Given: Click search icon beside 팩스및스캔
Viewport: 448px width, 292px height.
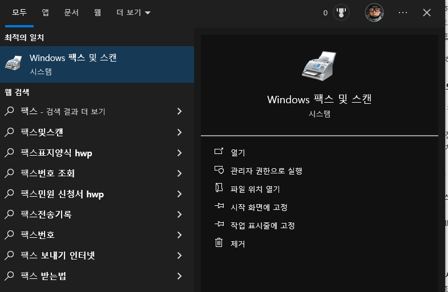Looking at the screenshot, I should click(9, 132).
